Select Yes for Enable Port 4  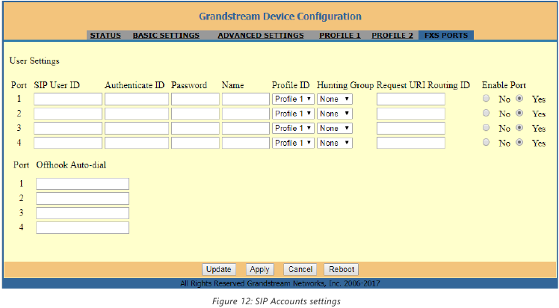click(x=519, y=142)
